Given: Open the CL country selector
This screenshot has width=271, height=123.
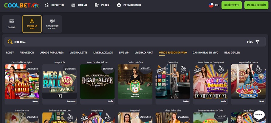Looking at the screenshot, I should tap(214, 5).
